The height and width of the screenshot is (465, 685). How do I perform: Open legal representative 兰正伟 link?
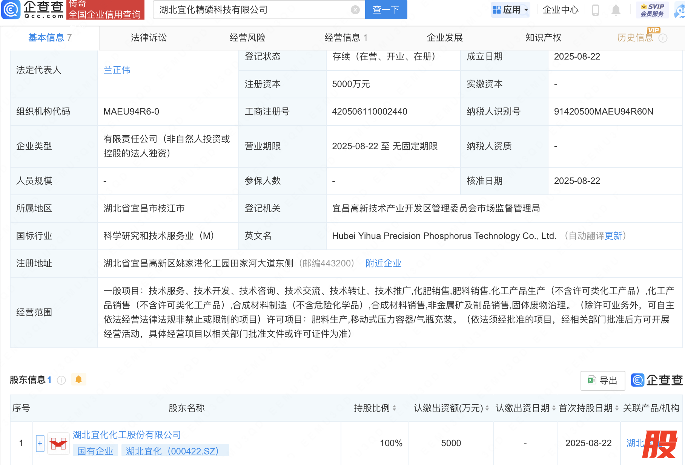[117, 70]
